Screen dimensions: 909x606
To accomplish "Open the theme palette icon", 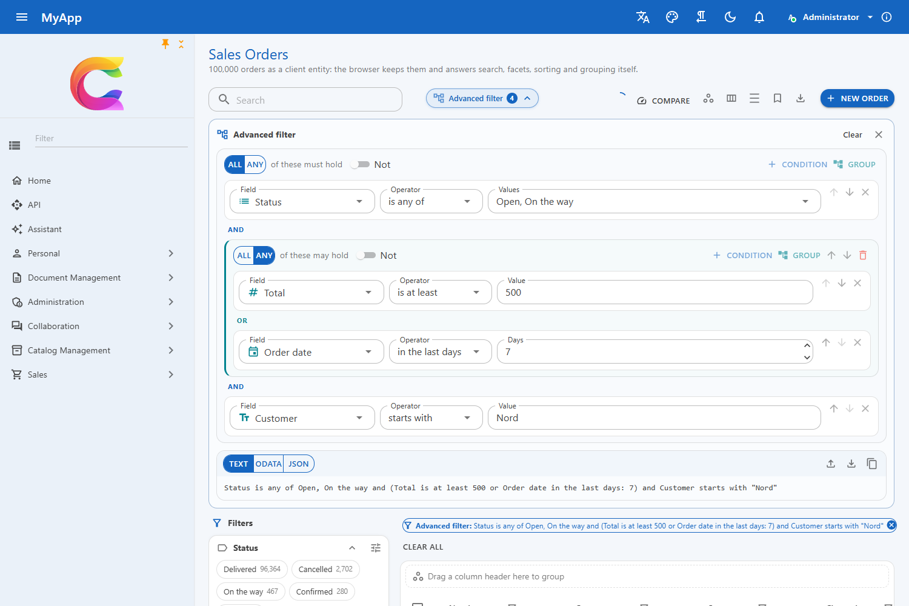I will [x=672, y=17].
